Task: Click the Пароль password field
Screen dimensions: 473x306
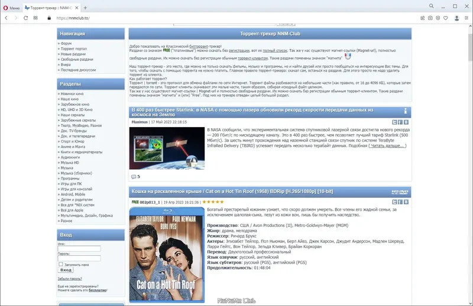Action: pos(79,258)
